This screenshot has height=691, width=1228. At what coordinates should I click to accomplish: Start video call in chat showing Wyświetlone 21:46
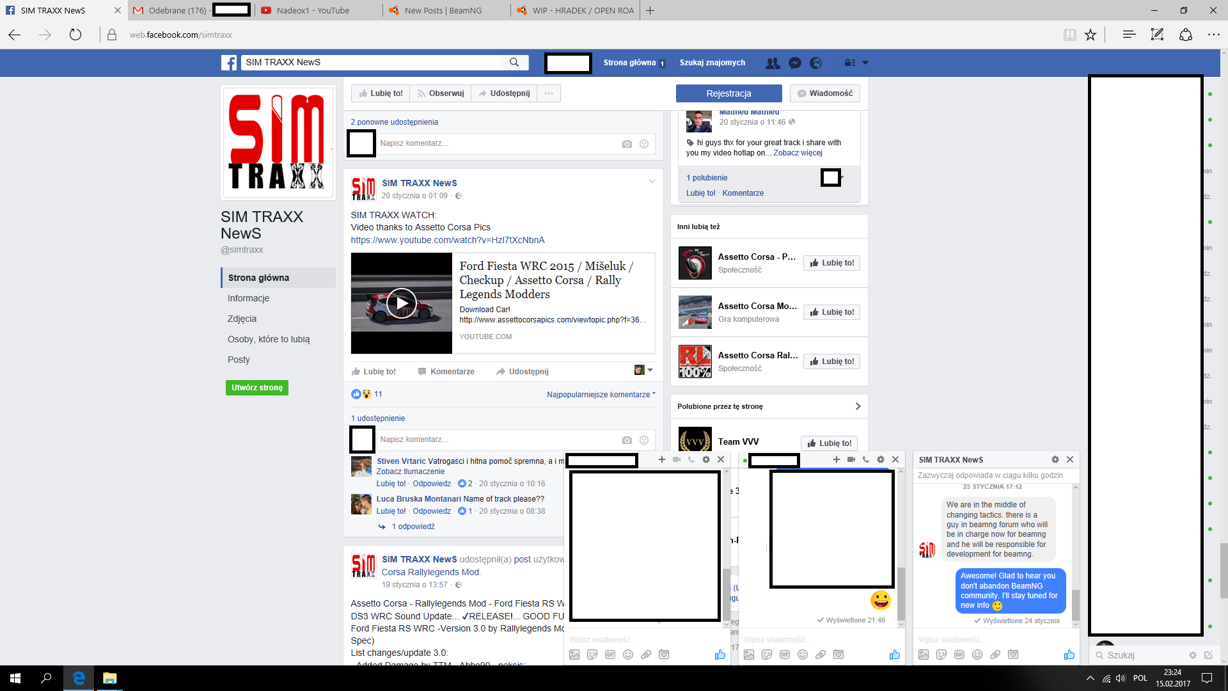851,459
